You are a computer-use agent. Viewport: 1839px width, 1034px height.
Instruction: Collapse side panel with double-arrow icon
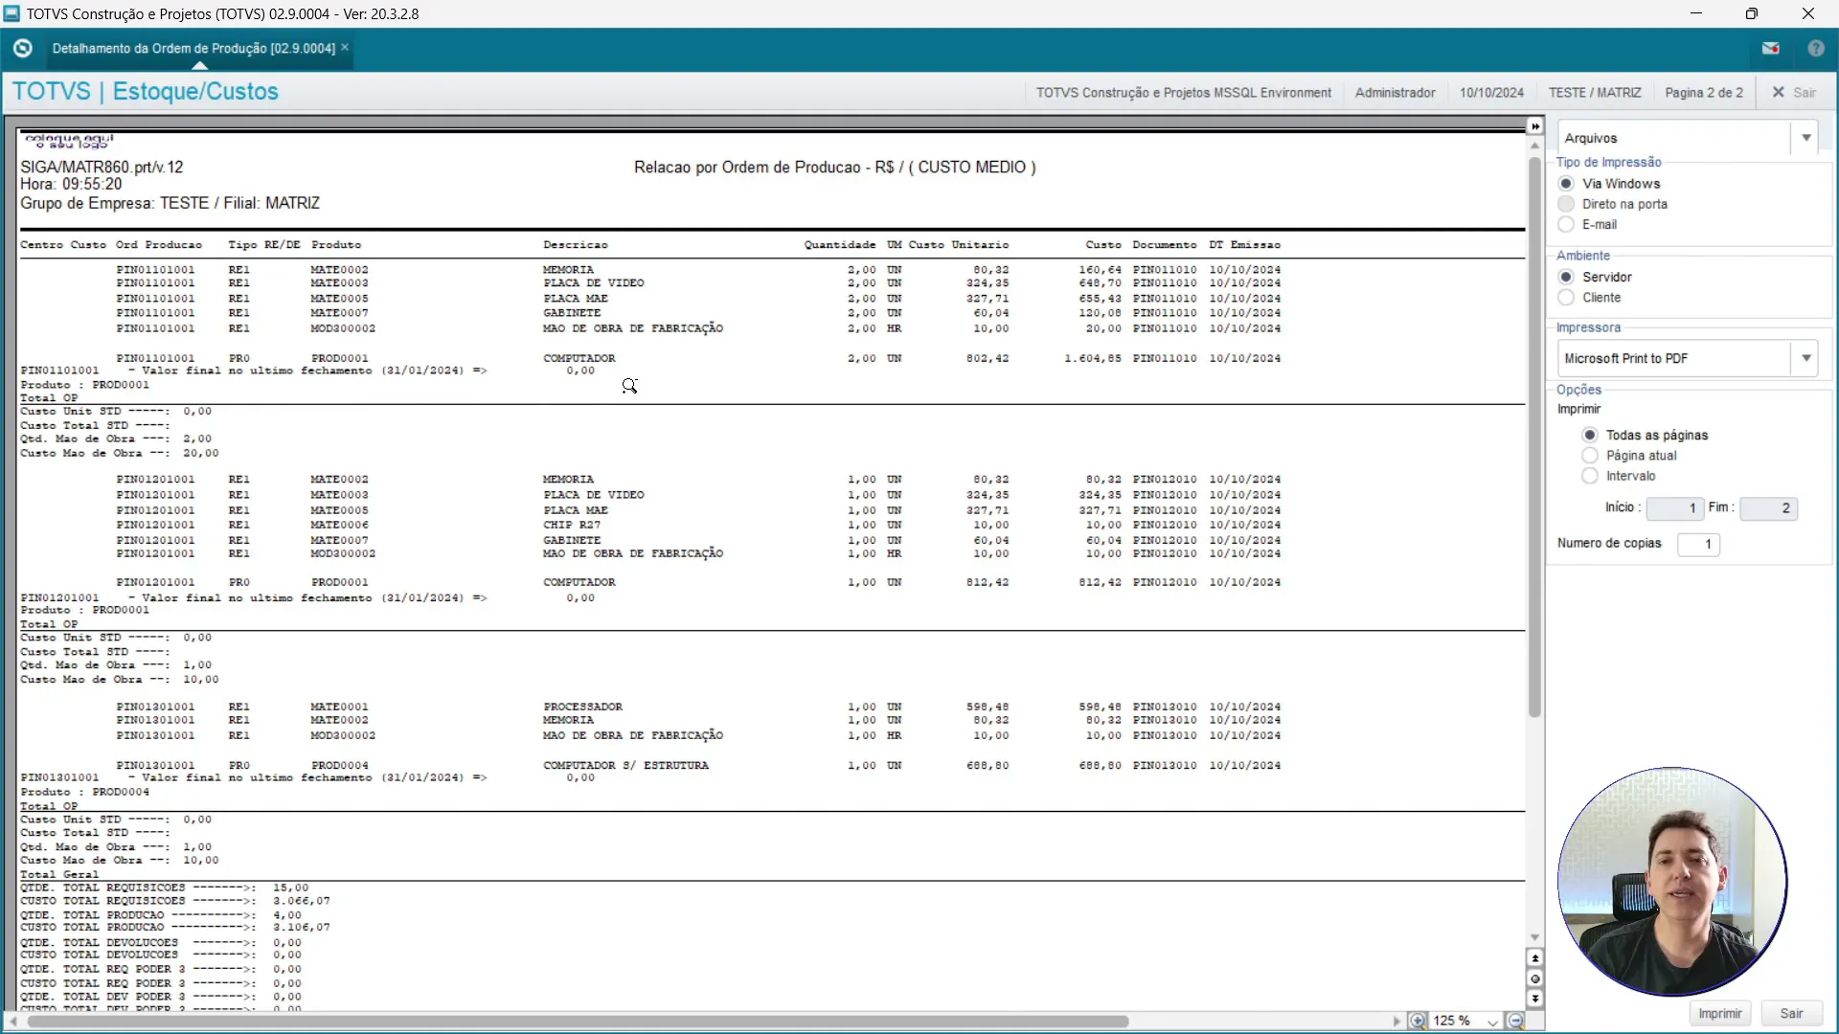tap(1535, 126)
